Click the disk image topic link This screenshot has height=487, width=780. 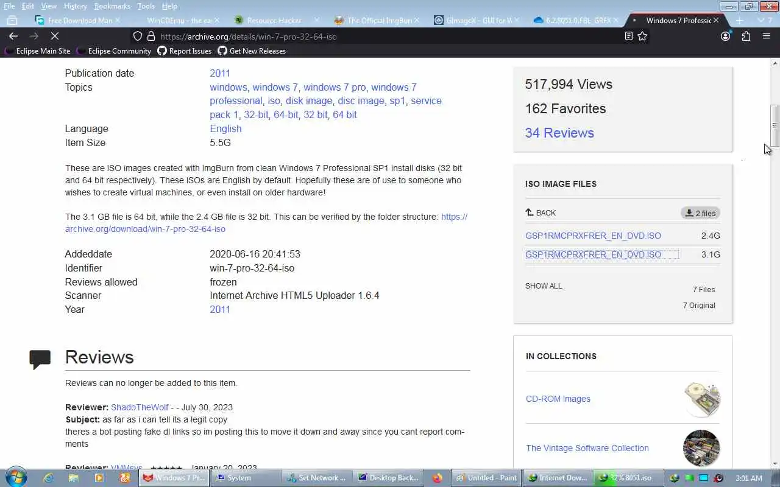(309, 101)
